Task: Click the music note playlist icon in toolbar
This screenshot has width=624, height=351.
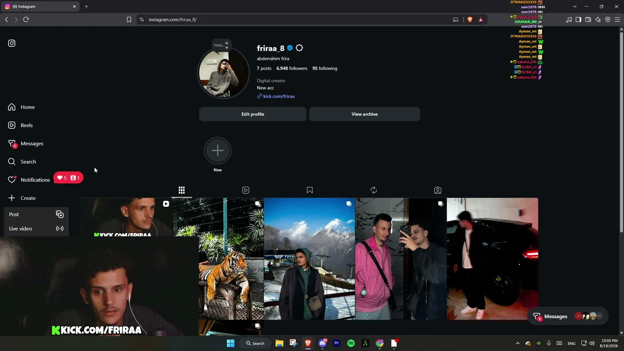Action: click(569, 19)
